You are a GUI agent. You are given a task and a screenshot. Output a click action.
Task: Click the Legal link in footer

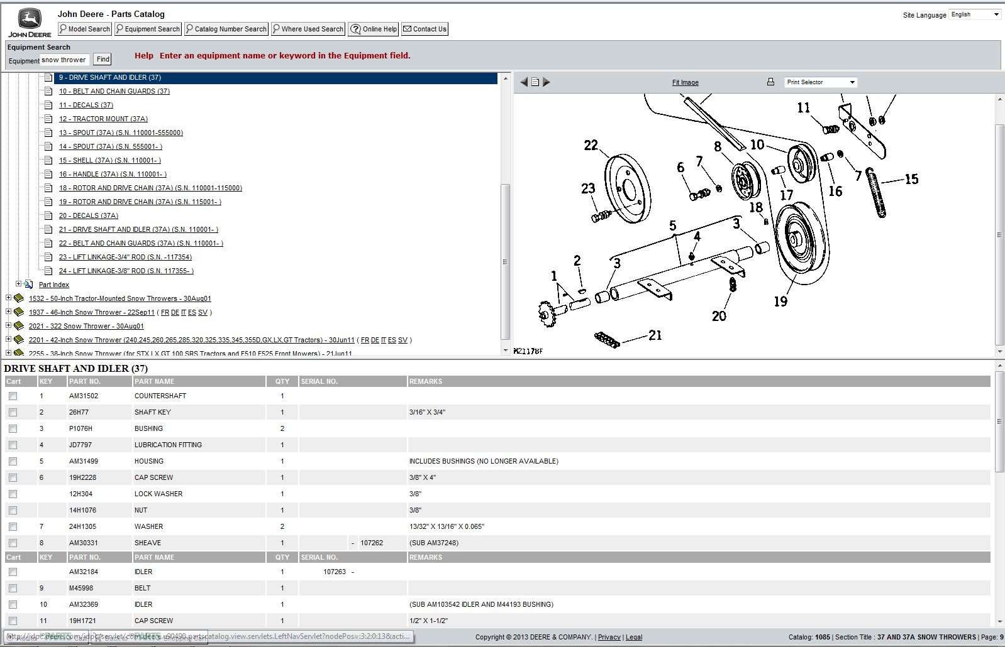[x=634, y=637]
